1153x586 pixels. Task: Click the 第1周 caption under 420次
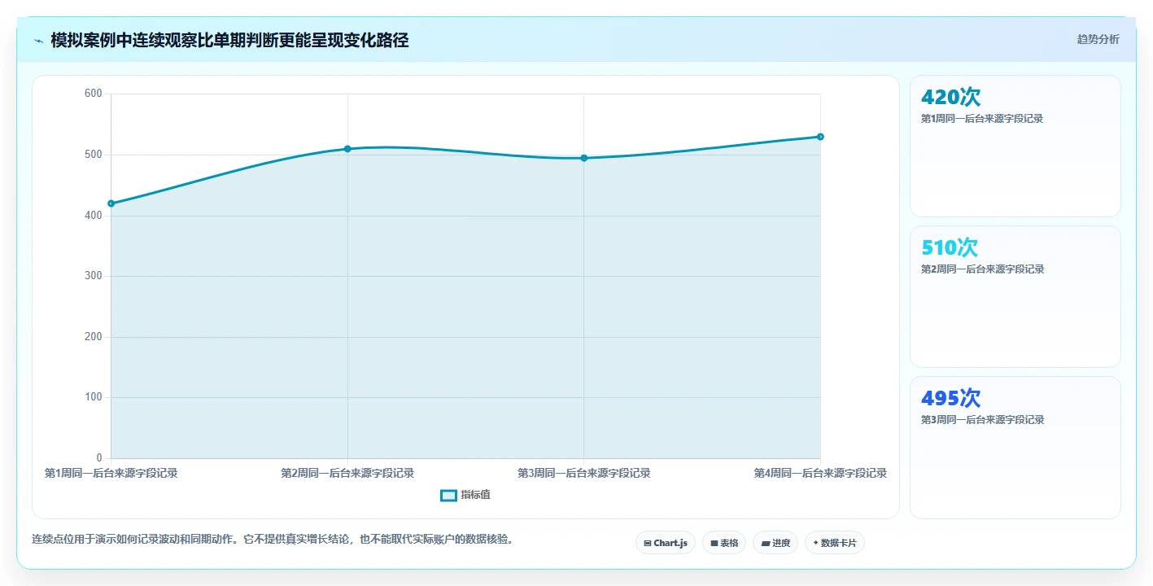click(x=982, y=119)
